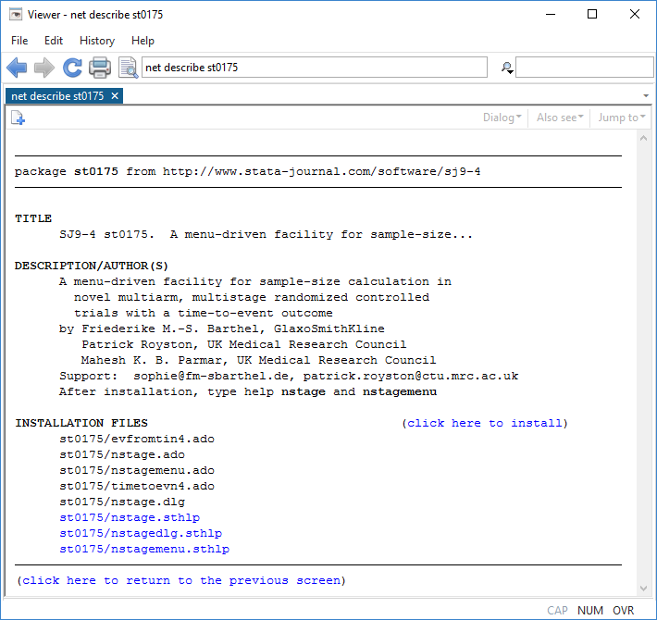This screenshot has height=620, width=657.
Task: Click st0175/nstage.ado file name
Action: 122,454
